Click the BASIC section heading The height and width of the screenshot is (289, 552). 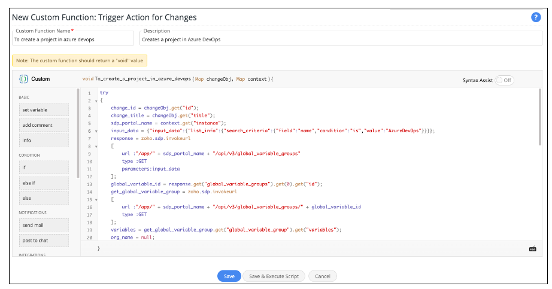24,97
